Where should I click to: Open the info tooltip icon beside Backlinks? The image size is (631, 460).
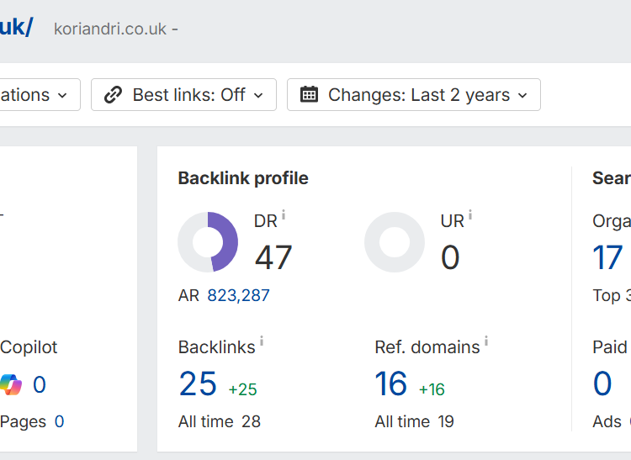[x=262, y=341]
